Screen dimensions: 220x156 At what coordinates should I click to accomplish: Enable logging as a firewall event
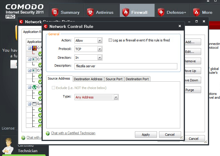point(110,40)
